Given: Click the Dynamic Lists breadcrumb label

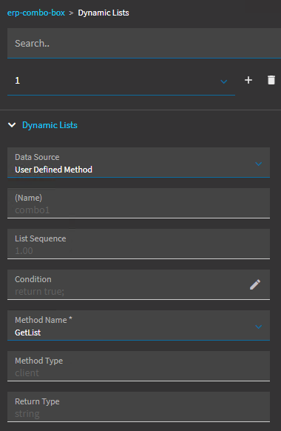Looking at the screenshot, I should pos(104,13).
